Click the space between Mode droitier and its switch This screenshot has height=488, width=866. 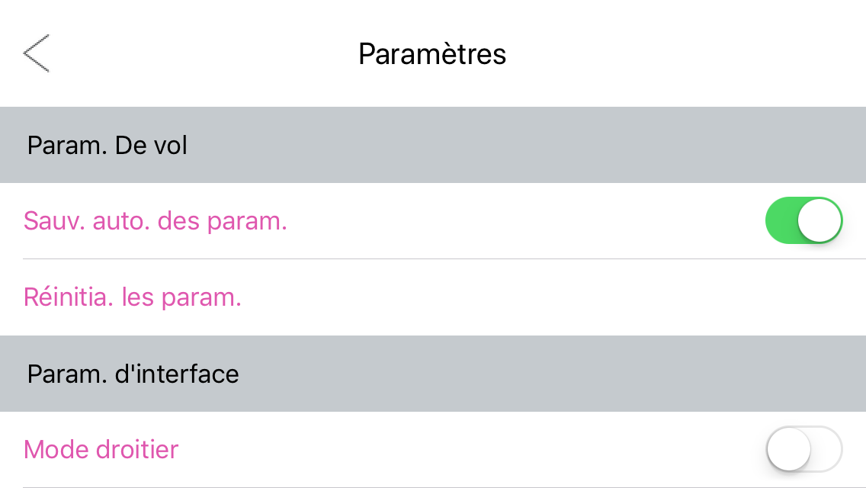coord(457,449)
